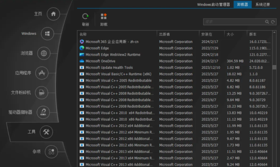280x167 pixels.
Task: Click the 浏览器 sidebar label
Action: pos(27,53)
